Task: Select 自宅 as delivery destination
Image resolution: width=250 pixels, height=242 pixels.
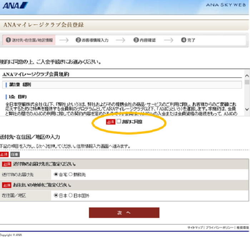Action: click(x=56, y=174)
